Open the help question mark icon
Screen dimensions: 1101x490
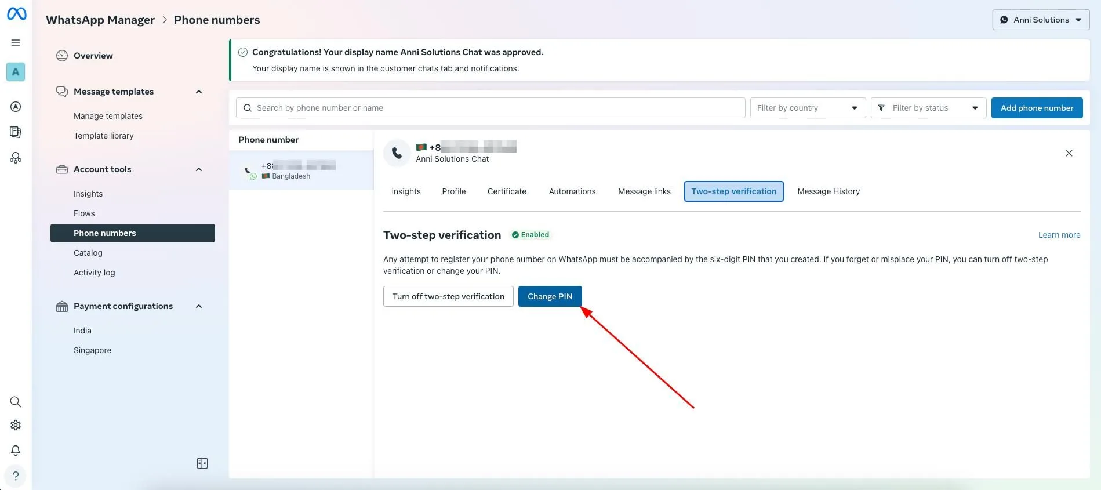[16, 476]
